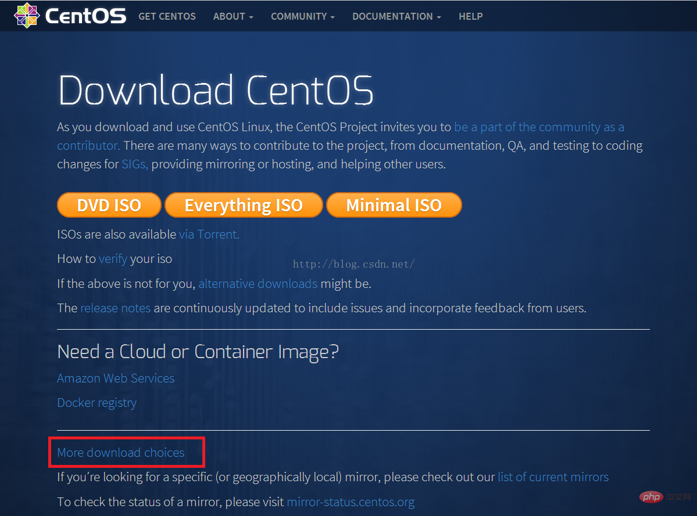Click the Everything ISO download button
The image size is (697, 516).
click(244, 205)
